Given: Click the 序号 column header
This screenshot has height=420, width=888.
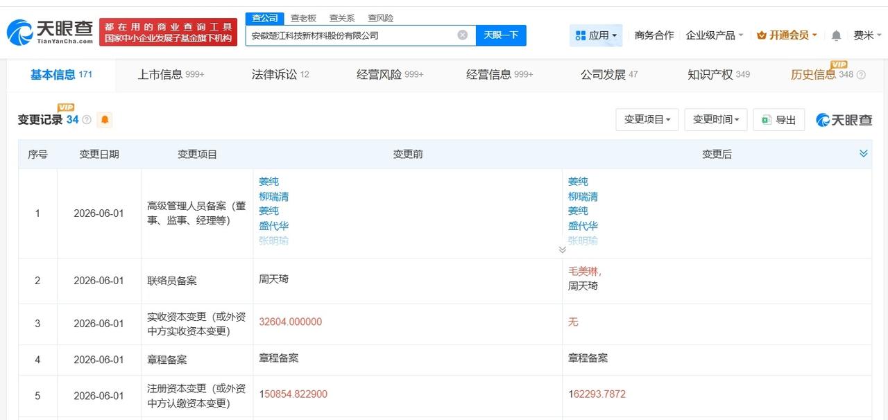Looking at the screenshot, I should (x=37, y=154).
